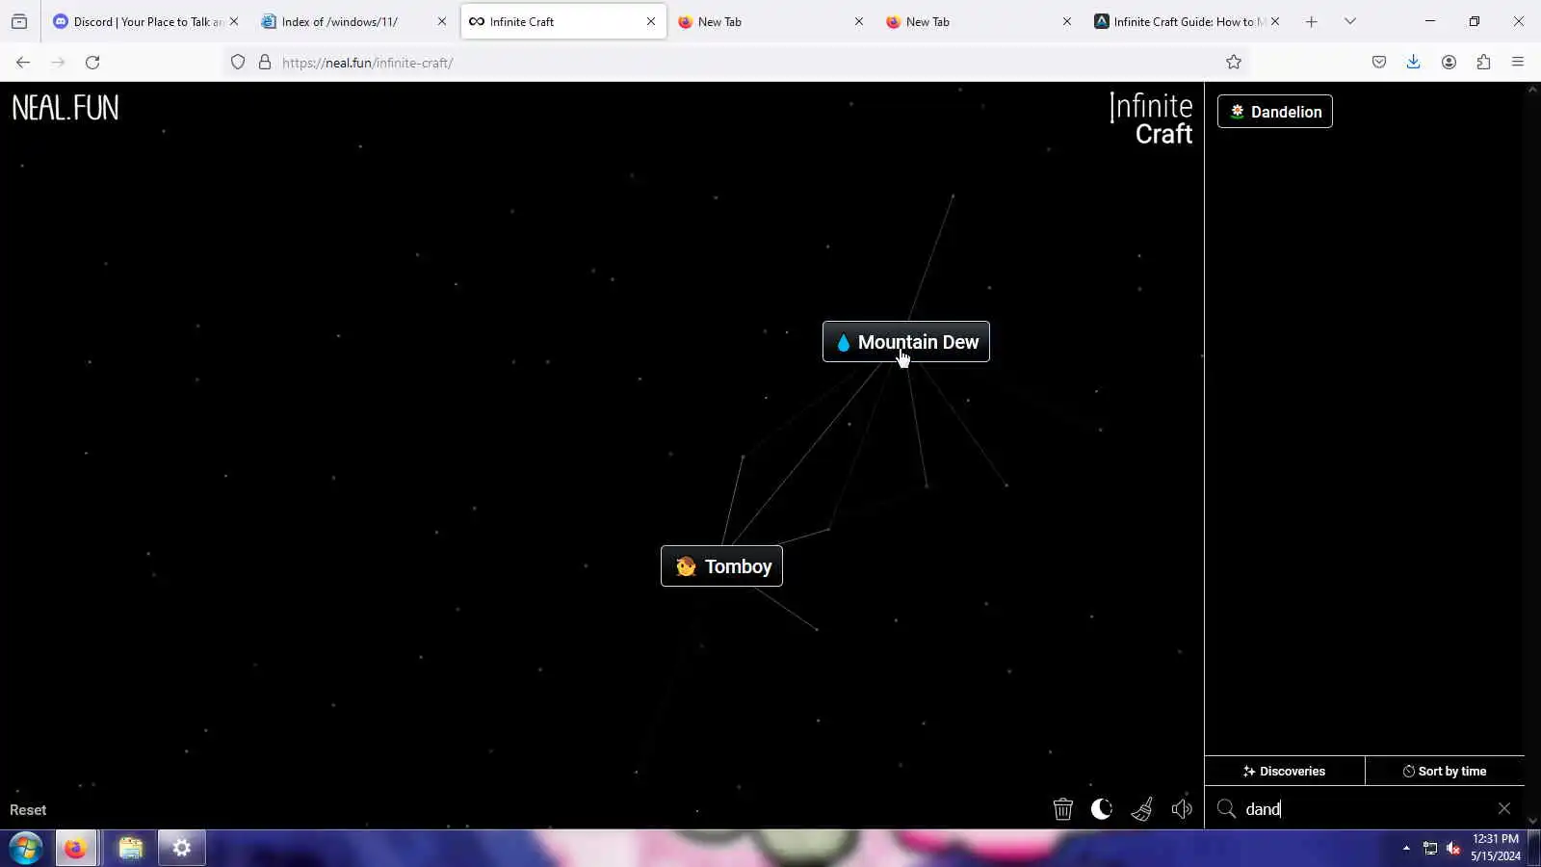Close the first New Tab
This screenshot has width=1541, height=867.
pyautogui.click(x=859, y=21)
